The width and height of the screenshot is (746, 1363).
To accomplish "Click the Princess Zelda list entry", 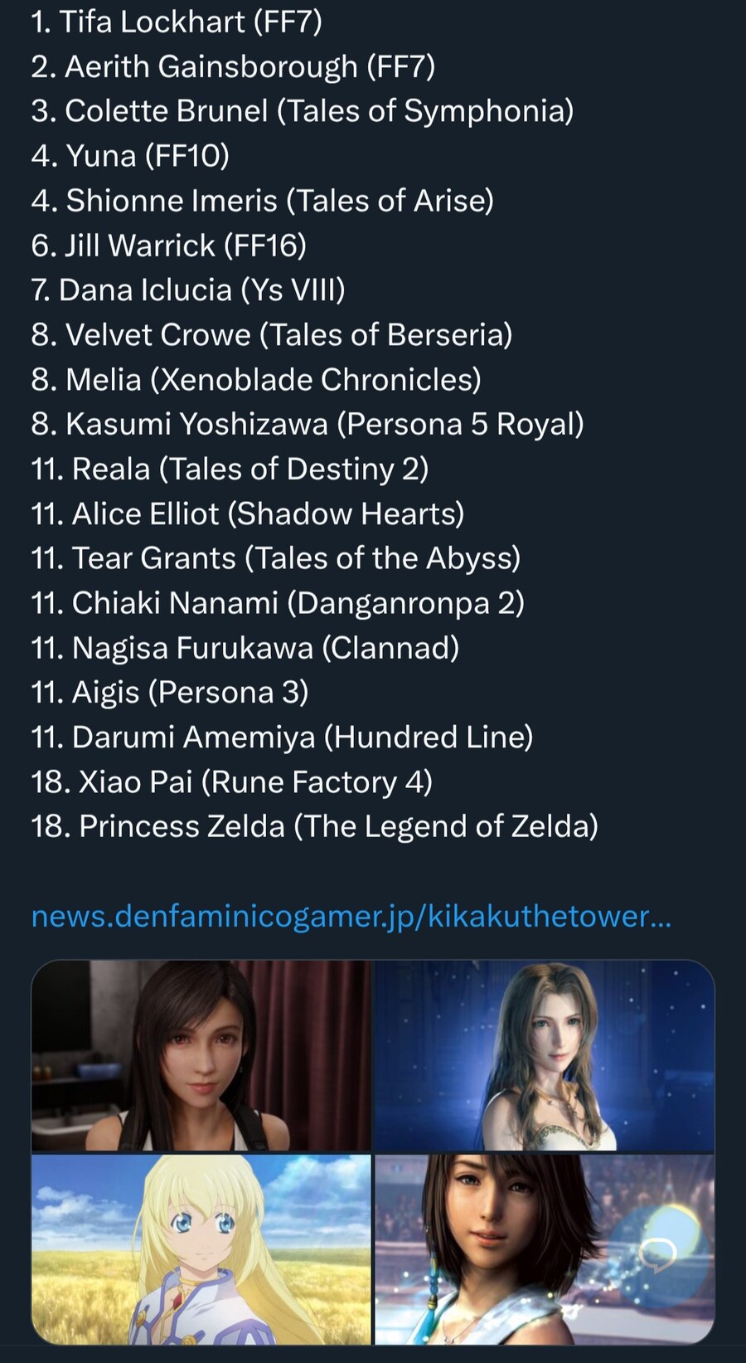I will (x=314, y=826).
